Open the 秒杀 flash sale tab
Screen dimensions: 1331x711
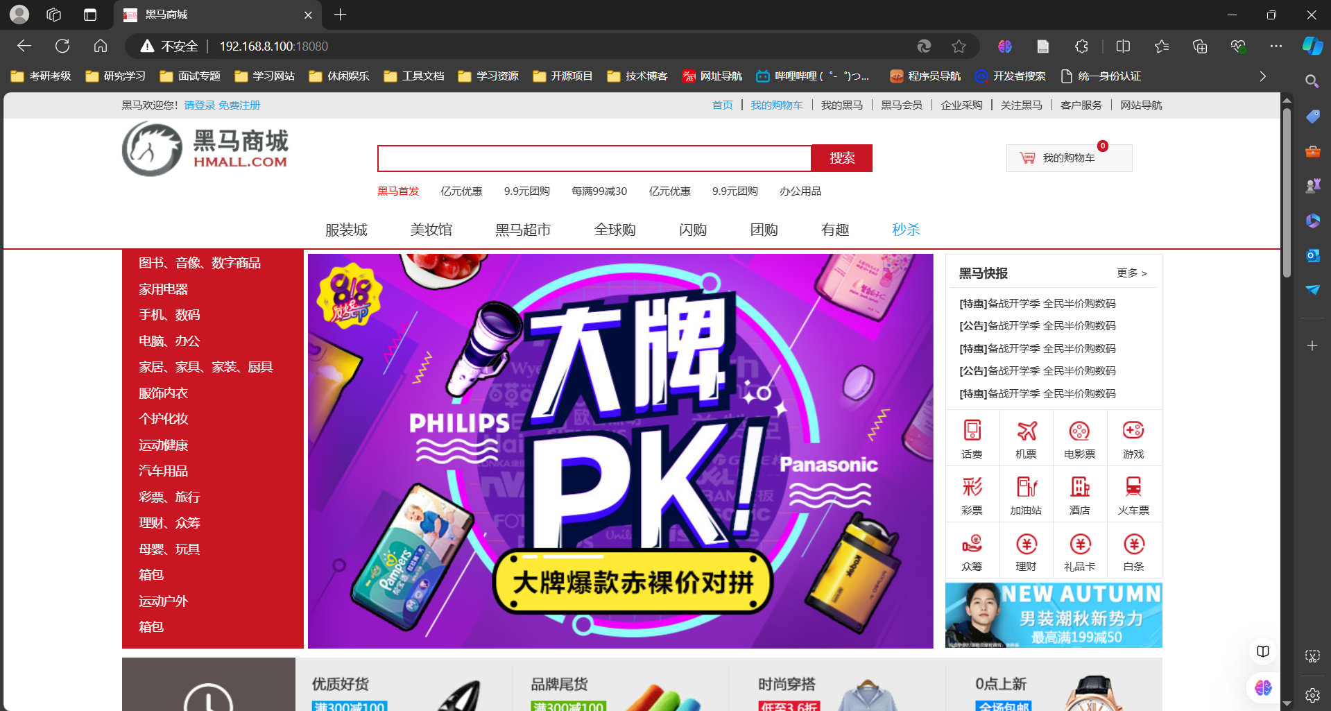(906, 230)
